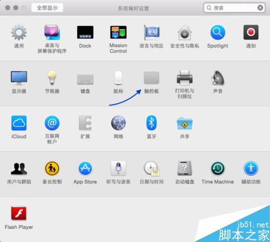Clear the search field with the X button
This screenshot has height=242, width=270.
260,8
